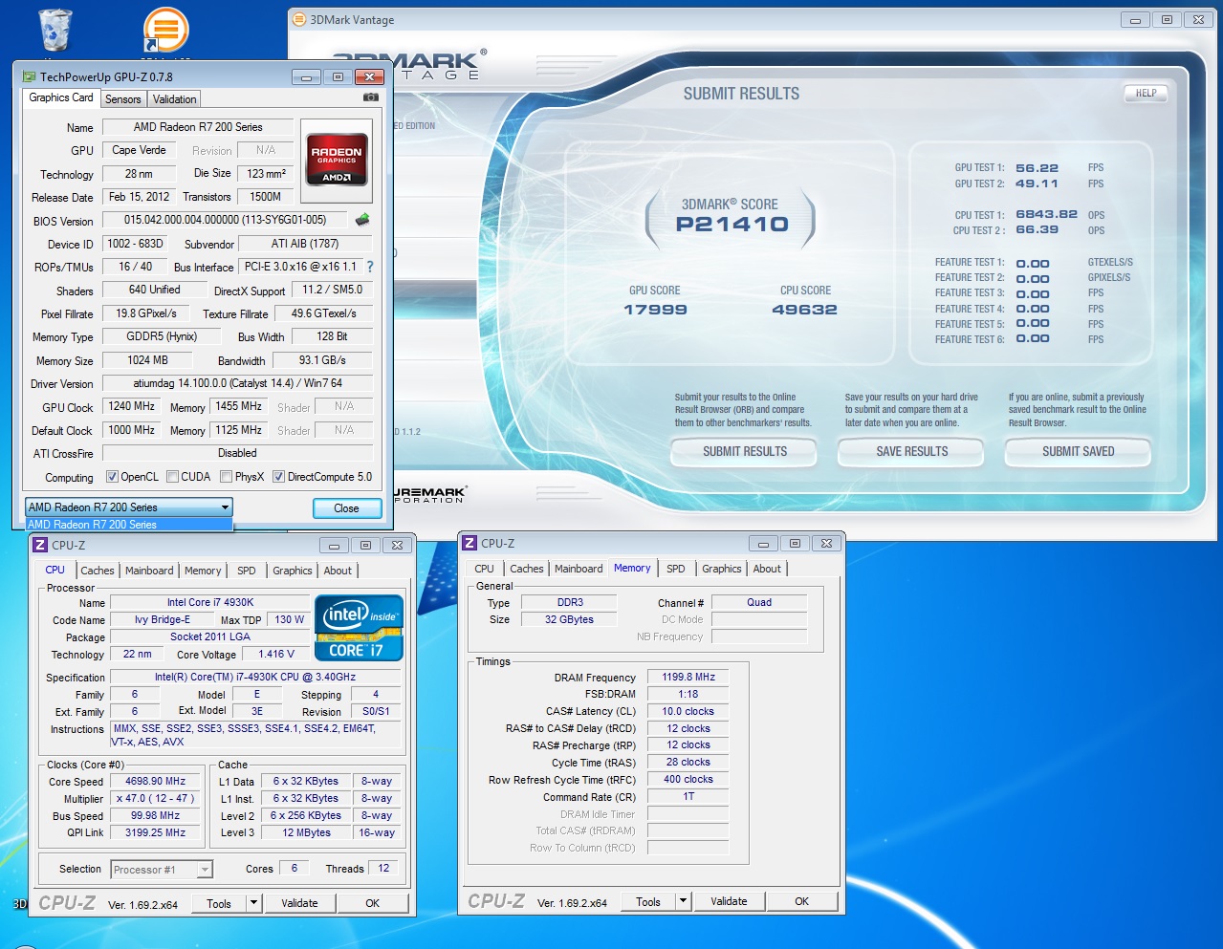Click the Core Speed 4698.90 MHz value
Image resolution: width=1223 pixels, height=949 pixels.
click(x=155, y=782)
